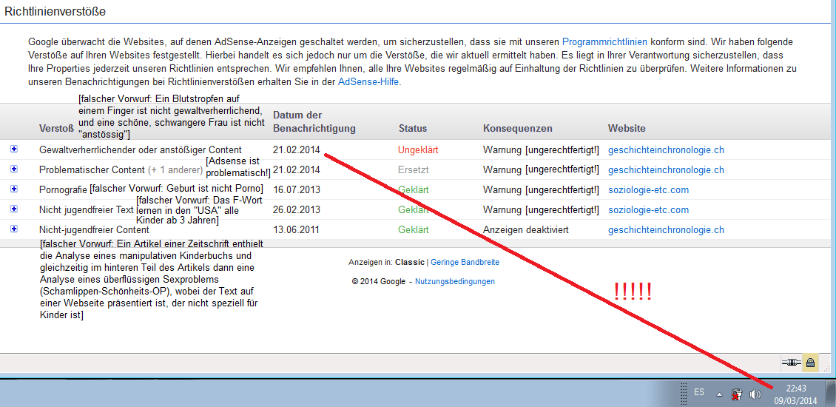Click the date 26.02.2013
The height and width of the screenshot is (407, 836).
(x=297, y=210)
